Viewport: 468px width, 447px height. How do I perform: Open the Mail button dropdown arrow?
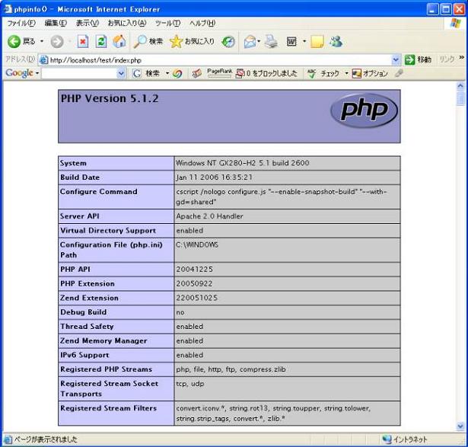[x=259, y=41]
